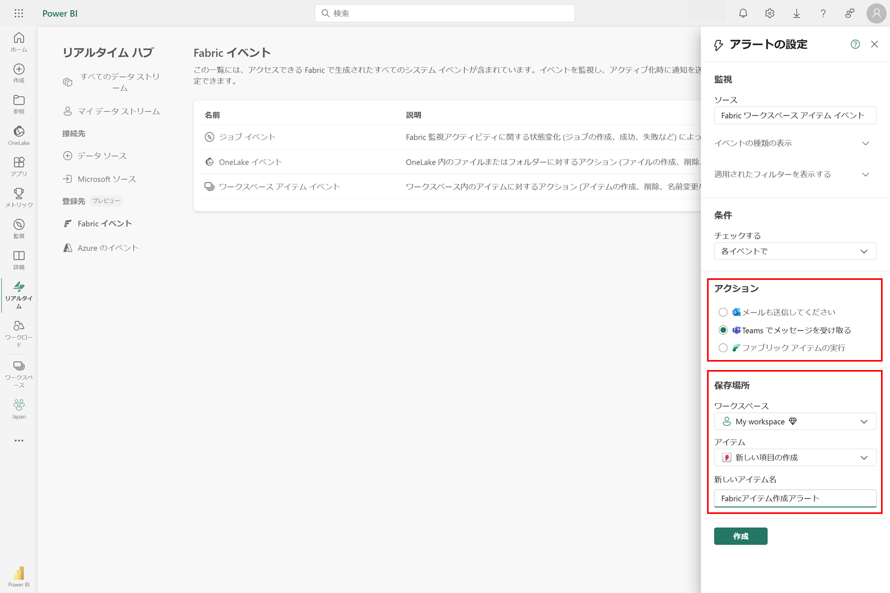Image resolution: width=890 pixels, height=593 pixels.
Task: Click the more options ellipsis in nav
Action: tap(19, 441)
